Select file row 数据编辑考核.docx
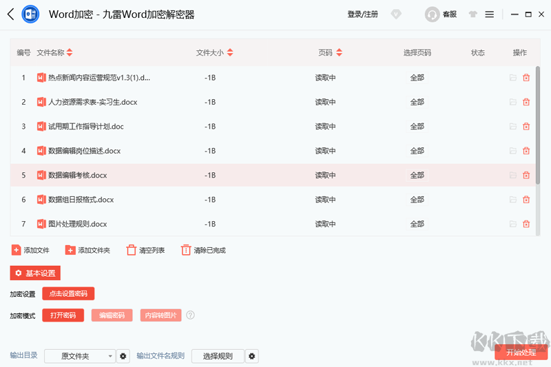 point(273,175)
